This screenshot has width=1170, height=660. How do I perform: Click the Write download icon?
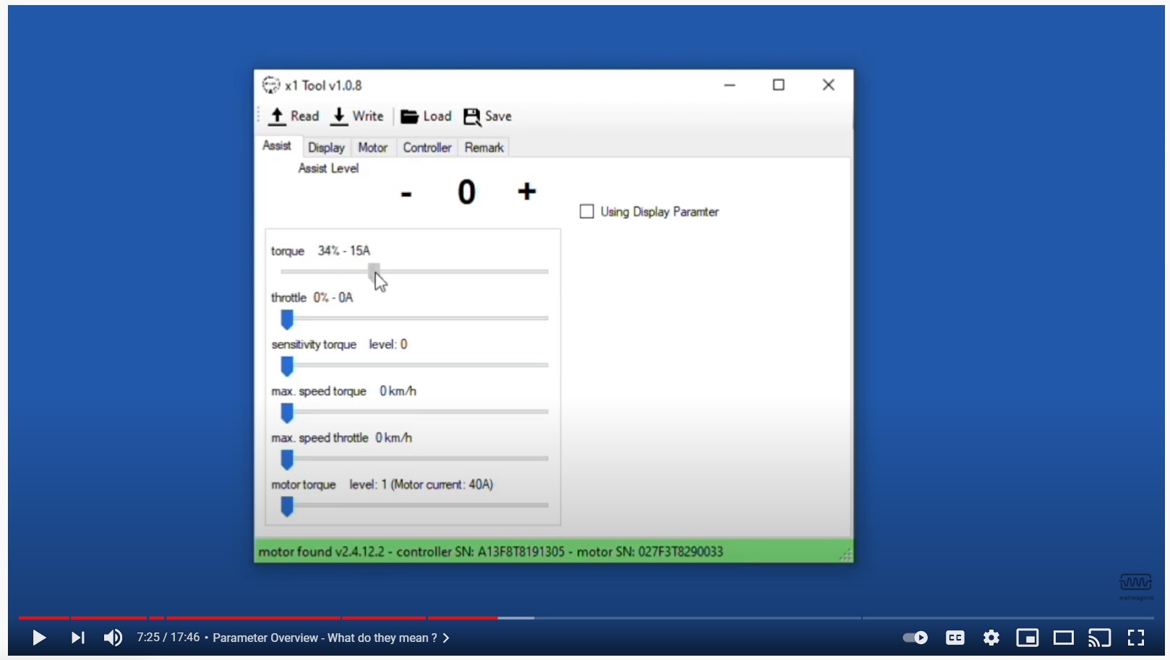point(338,116)
